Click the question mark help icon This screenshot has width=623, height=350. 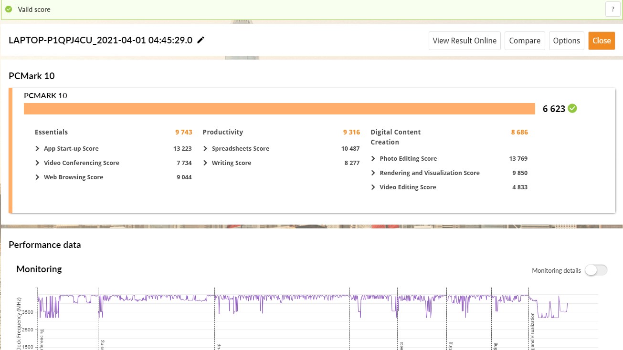[612, 10]
